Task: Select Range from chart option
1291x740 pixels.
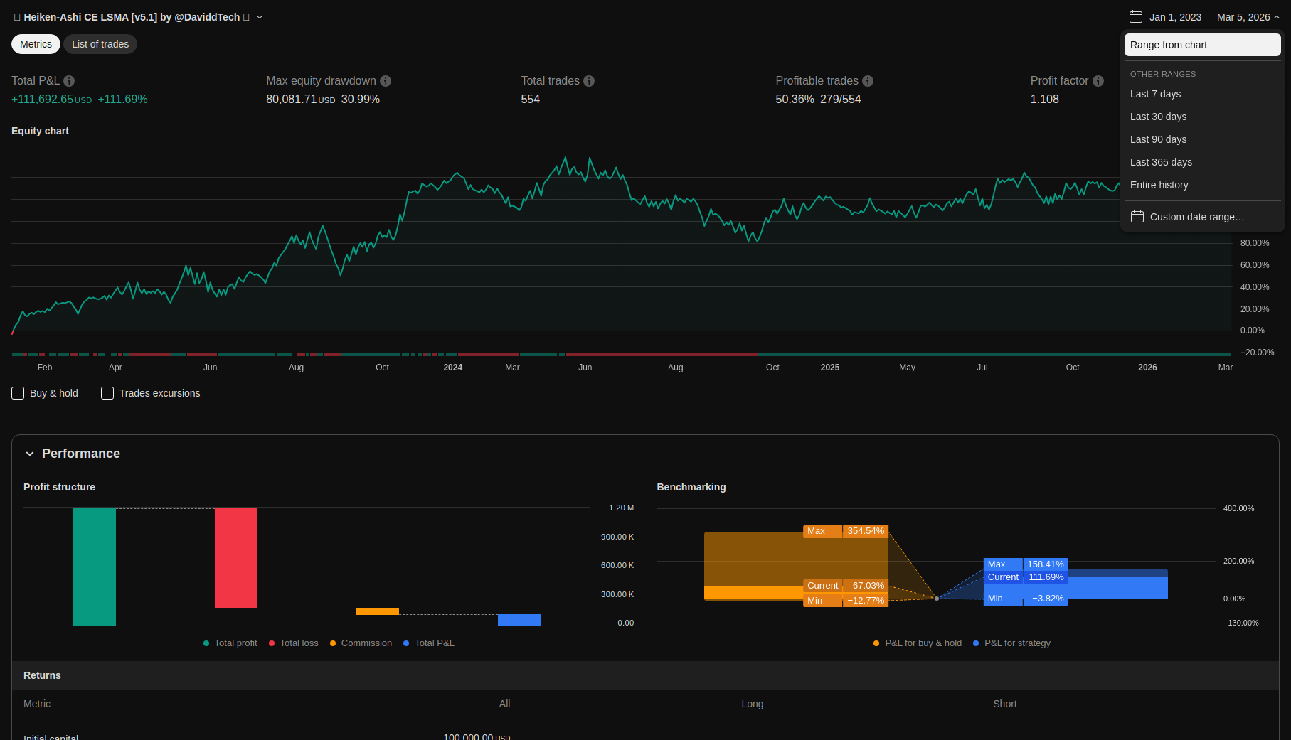Action: 1201,45
